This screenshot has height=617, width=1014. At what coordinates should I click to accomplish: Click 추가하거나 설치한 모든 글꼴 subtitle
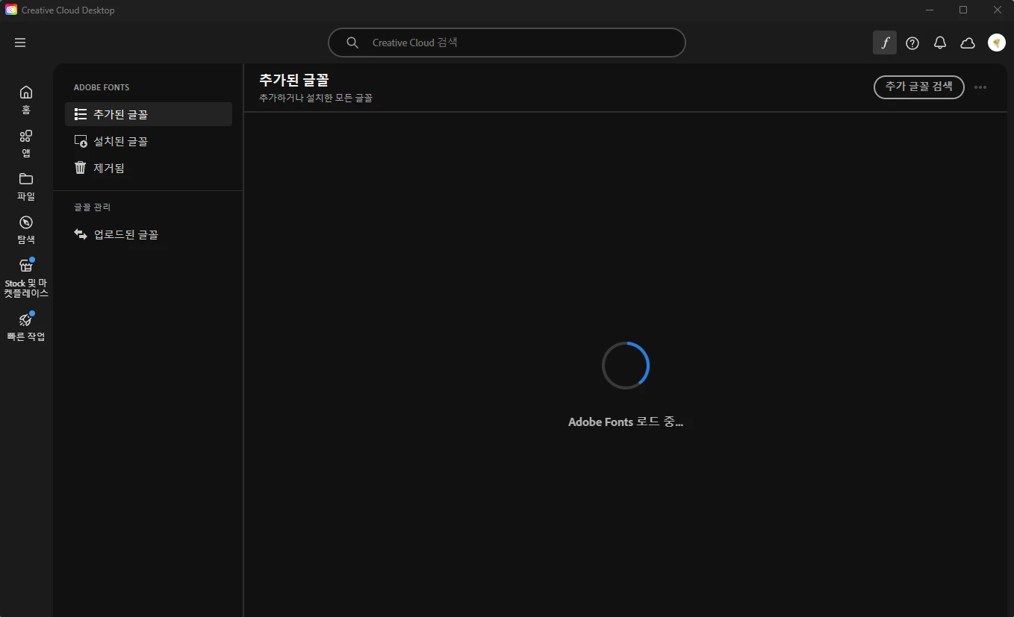tap(316, 98)
